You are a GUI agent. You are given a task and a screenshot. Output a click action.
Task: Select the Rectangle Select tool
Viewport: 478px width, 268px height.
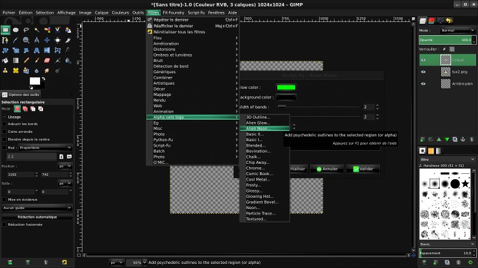(5, 30)
